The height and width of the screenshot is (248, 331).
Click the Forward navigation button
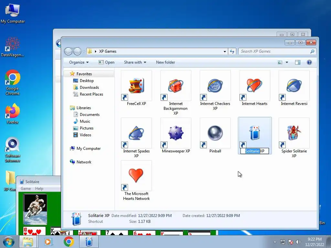(x=77, y=51)
